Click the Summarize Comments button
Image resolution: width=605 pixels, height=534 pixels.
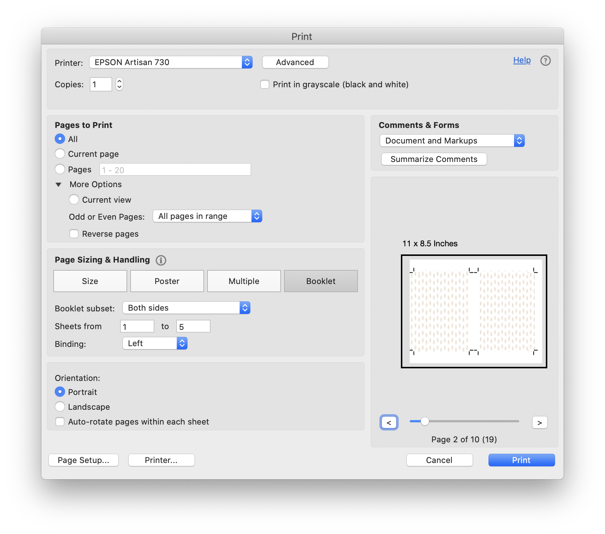pos(434,159)
